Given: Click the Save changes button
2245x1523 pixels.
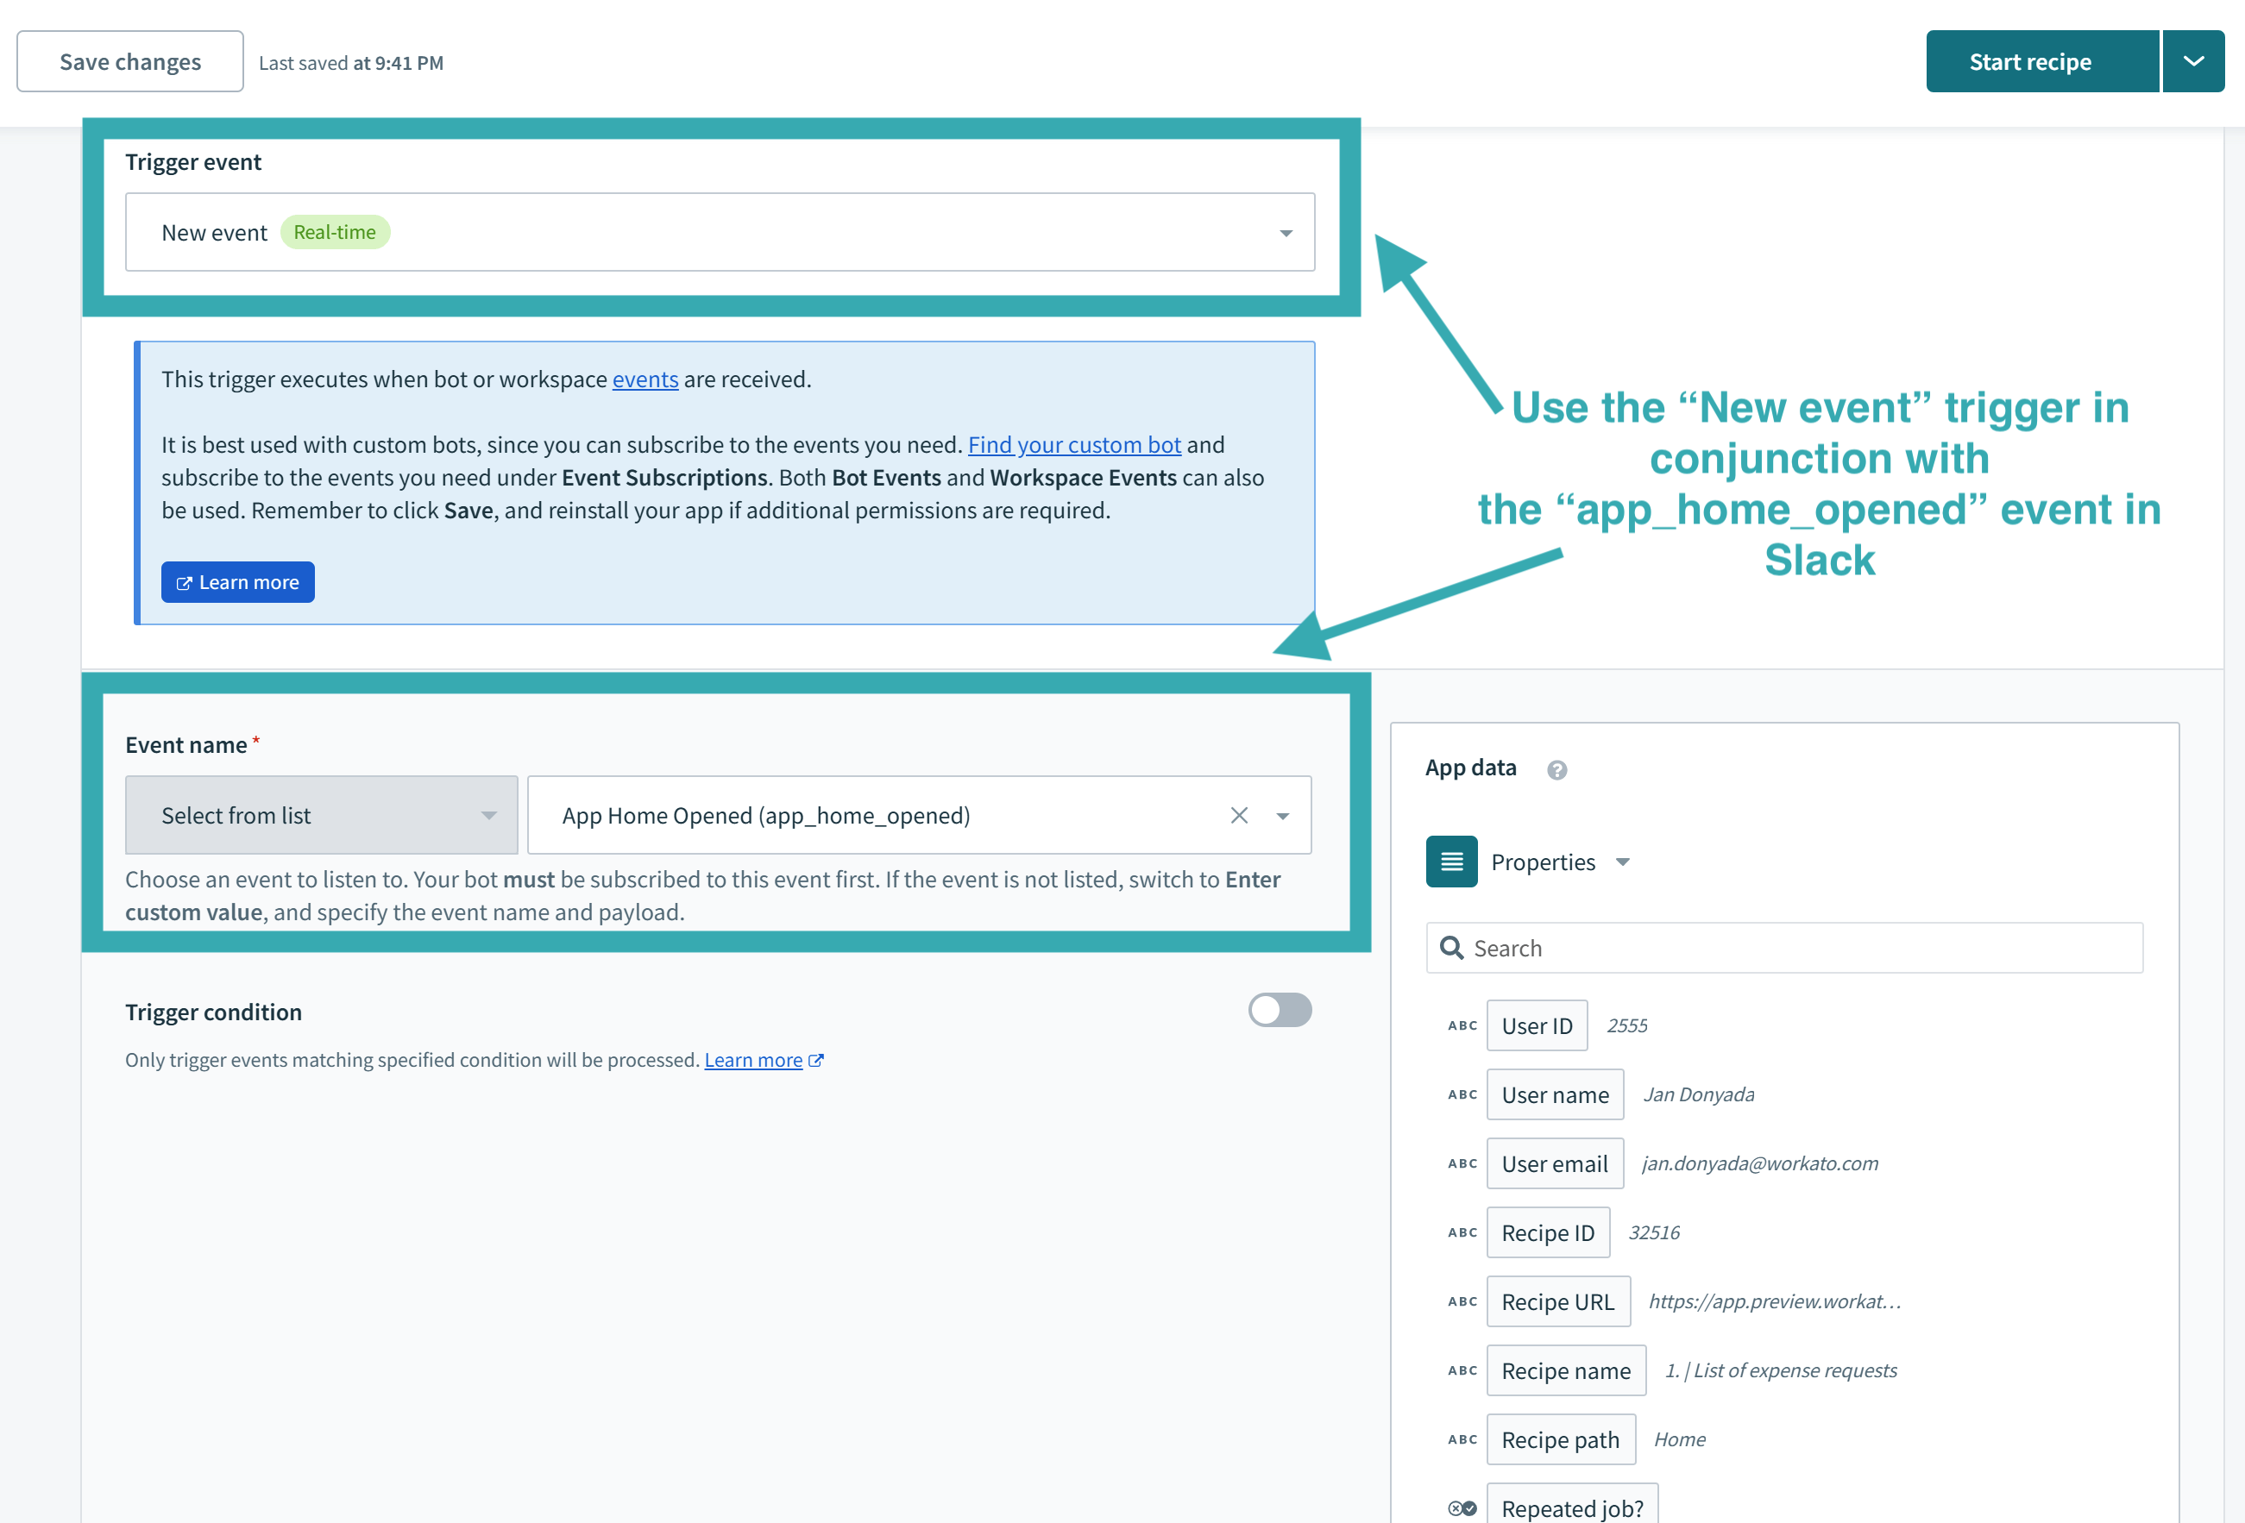Looking at the screenshot, I should coord(130,62).
